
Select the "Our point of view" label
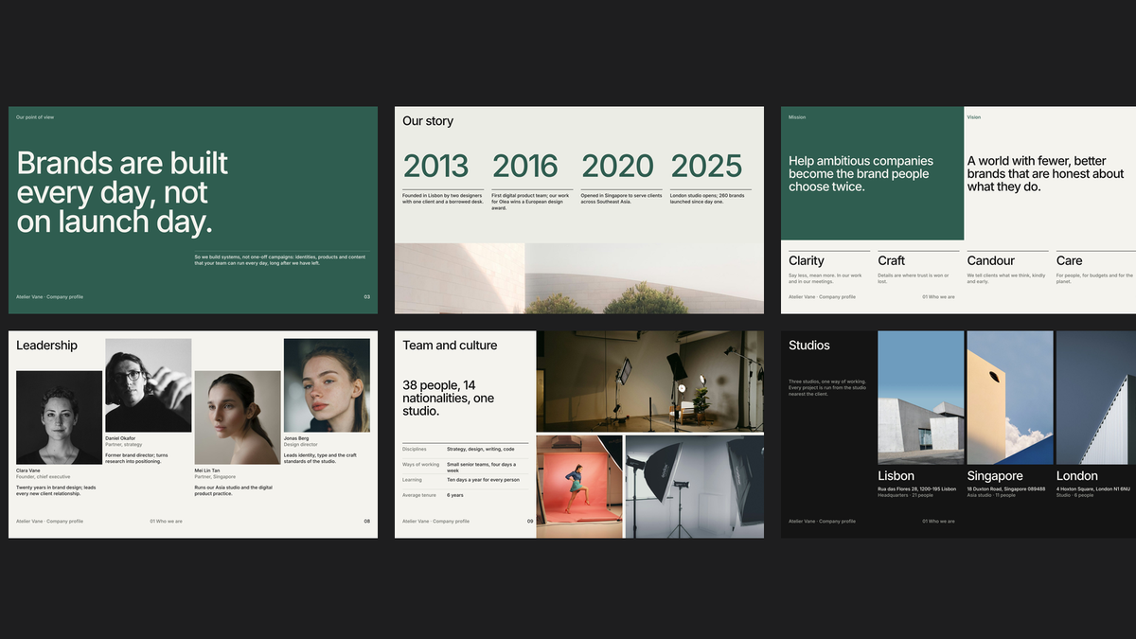(35, 117)
